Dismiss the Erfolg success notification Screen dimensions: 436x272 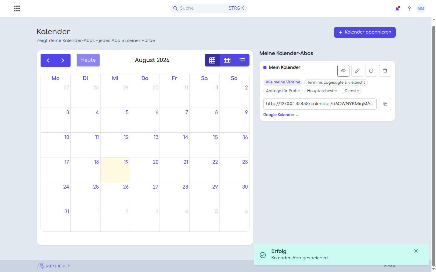(x=416, y=251)
